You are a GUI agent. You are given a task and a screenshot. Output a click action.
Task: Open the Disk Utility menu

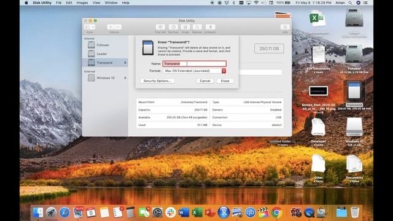(x=42, y=2)
